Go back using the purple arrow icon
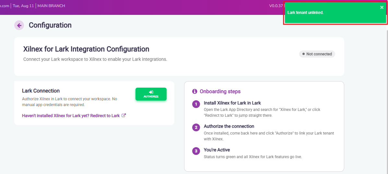 [x=19, y=25]
